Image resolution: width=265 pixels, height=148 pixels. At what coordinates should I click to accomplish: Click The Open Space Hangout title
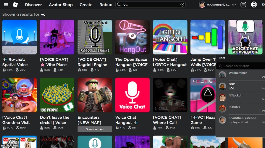pyautogui.click(x=131, y=62)
